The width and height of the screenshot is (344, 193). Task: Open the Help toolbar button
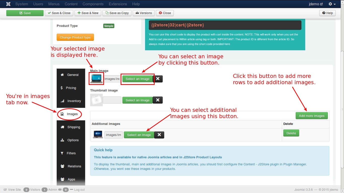coord(327,13)
